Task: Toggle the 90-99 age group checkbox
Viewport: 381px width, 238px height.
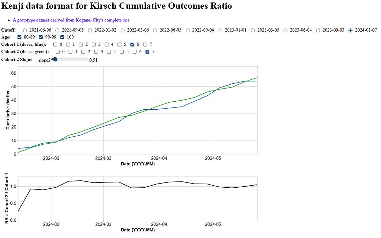Action: pos(41,37)
